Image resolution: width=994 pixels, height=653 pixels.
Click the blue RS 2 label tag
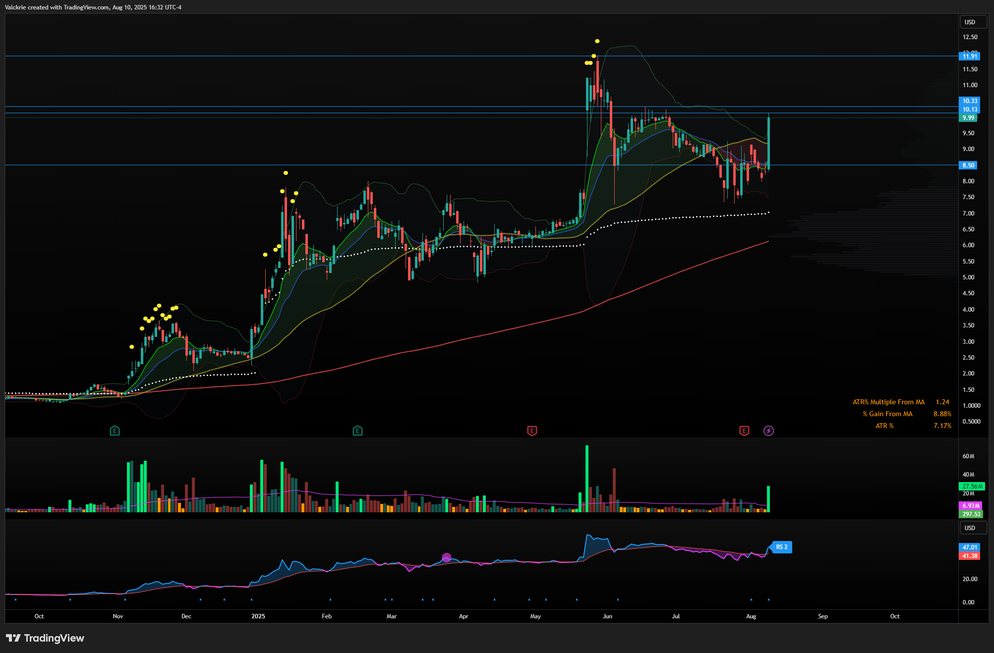(x=782, y=547)
